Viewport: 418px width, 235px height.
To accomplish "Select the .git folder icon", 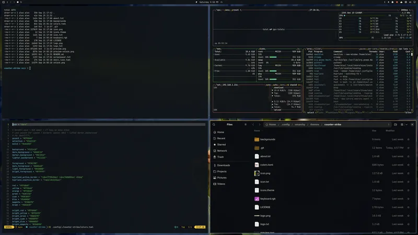I will coord(257,148).
